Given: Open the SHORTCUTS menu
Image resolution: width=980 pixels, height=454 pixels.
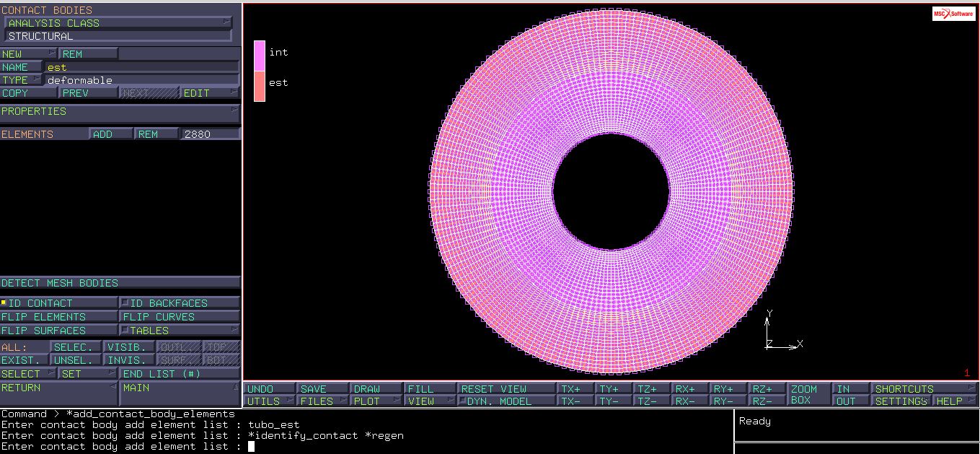Looking at the screenshot, I should (x=924, y=388).
